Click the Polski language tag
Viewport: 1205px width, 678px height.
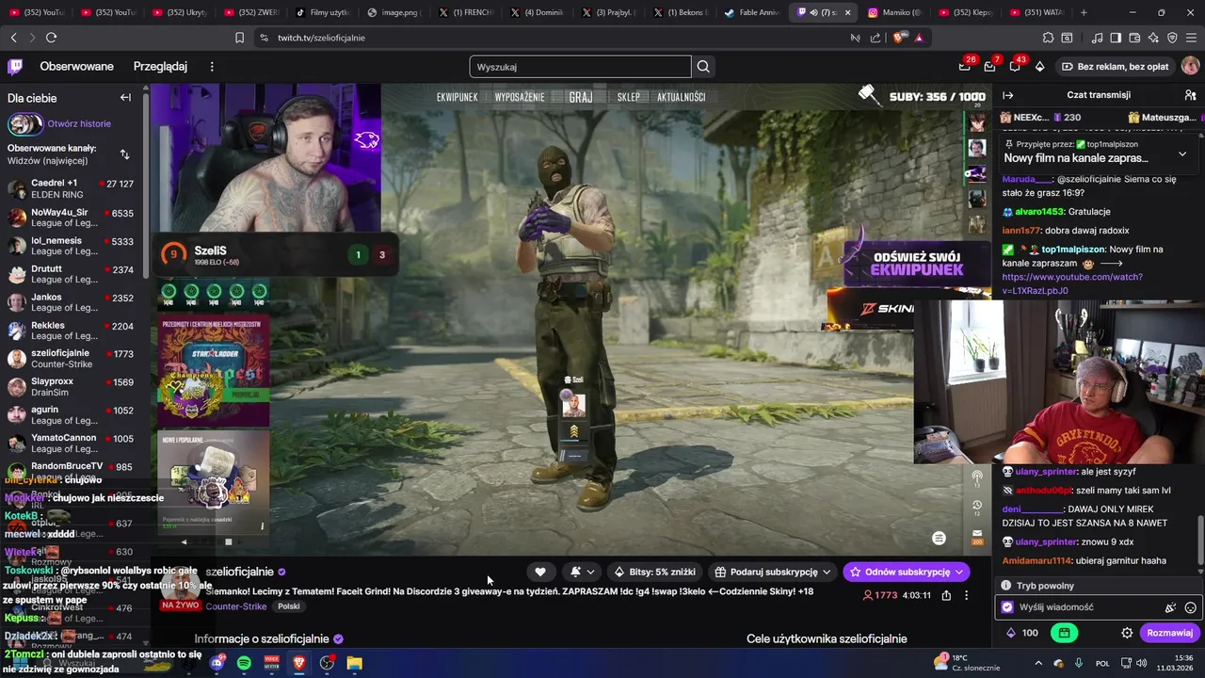pyautogui.click(x=289, y=606)
